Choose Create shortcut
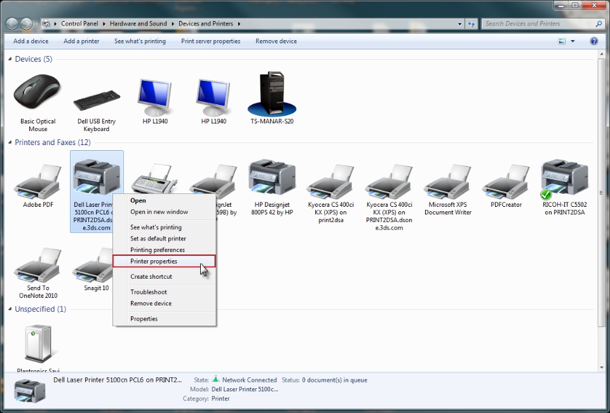 coord(164,277)
